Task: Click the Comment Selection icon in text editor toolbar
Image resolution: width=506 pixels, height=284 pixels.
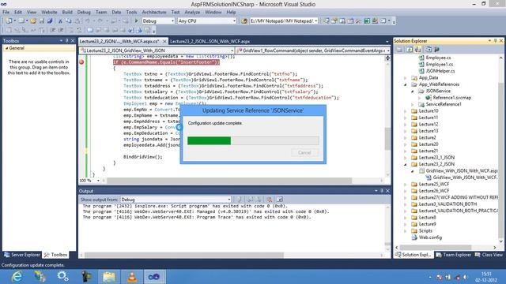Action: click(x=71, y=30)
